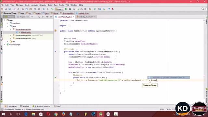Click the firma breadcrumb item
The width and height of the screenshot is (208, 117).
click(54, 13)
